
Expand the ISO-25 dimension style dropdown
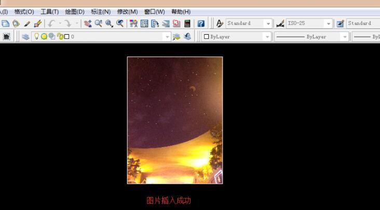(x=329, y=24)
